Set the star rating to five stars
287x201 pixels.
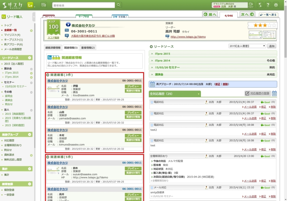tap(274, 25)
